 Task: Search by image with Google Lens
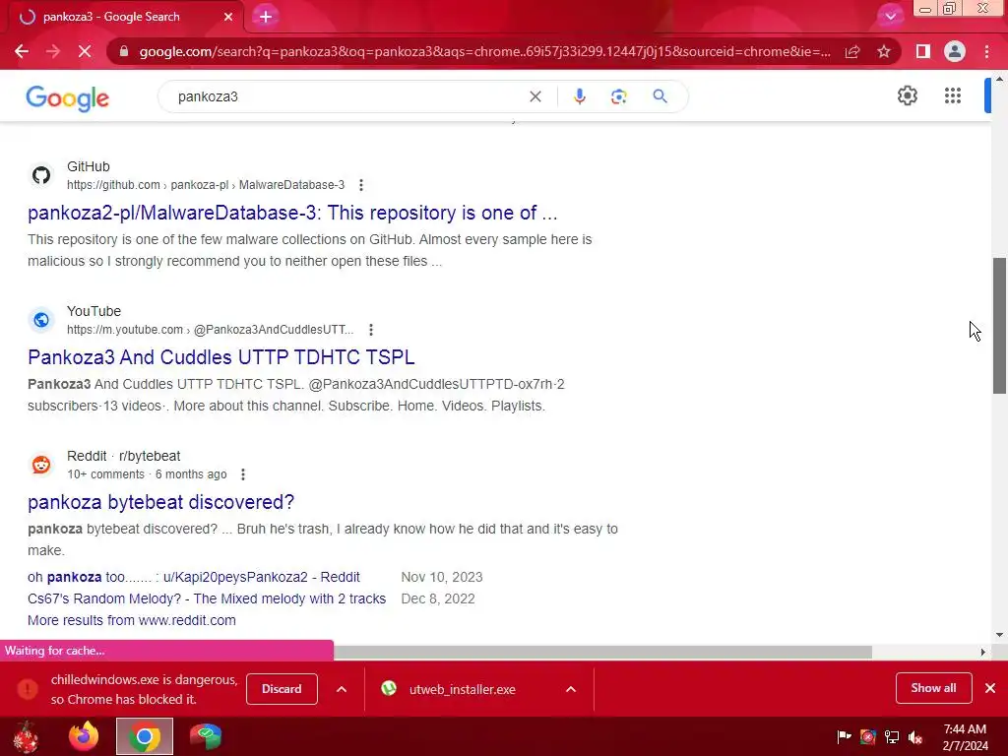pyautogui.click(x=618, y=96)
